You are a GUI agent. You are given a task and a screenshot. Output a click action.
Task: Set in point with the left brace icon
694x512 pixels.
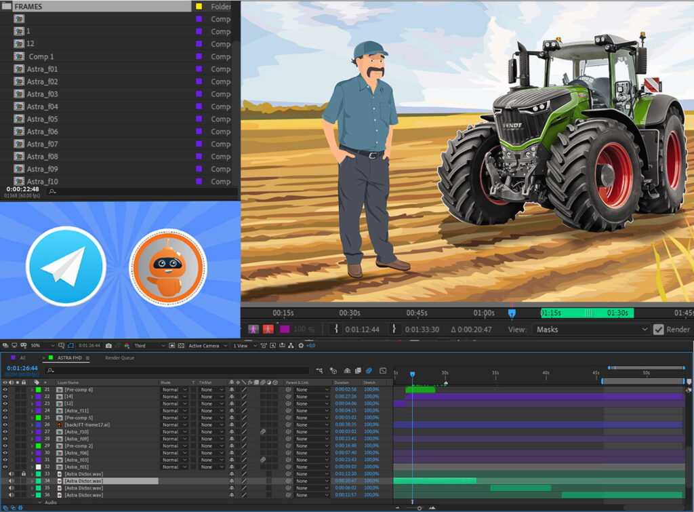click(336, 329)
